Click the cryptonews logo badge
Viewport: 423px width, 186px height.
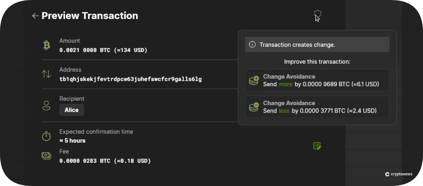click(x=399, y=174)
